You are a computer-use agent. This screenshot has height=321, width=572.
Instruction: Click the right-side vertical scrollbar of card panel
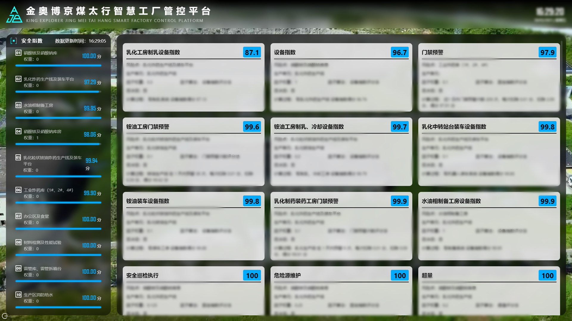click(x=562, y=62)
